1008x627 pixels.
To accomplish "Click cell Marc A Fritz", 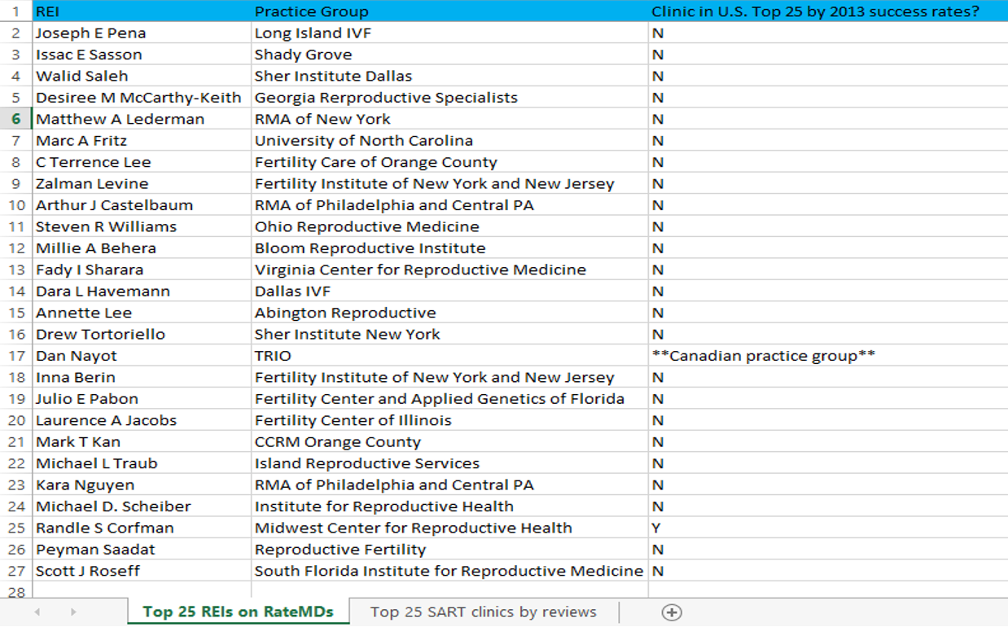I will (x=142, y=141).
